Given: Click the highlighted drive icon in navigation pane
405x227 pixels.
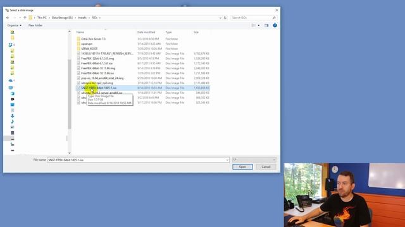Looking at the screenshot, I should [x=13, y=139].
